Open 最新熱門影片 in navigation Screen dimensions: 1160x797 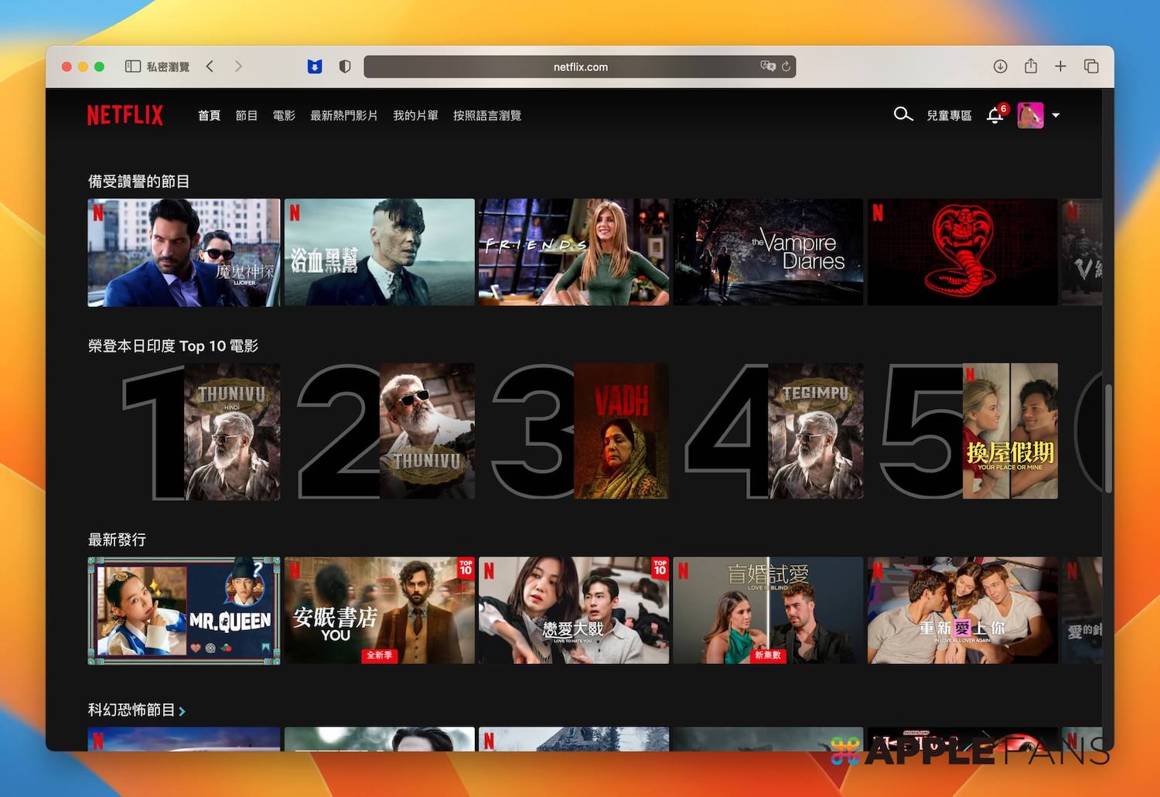[343, 115]
